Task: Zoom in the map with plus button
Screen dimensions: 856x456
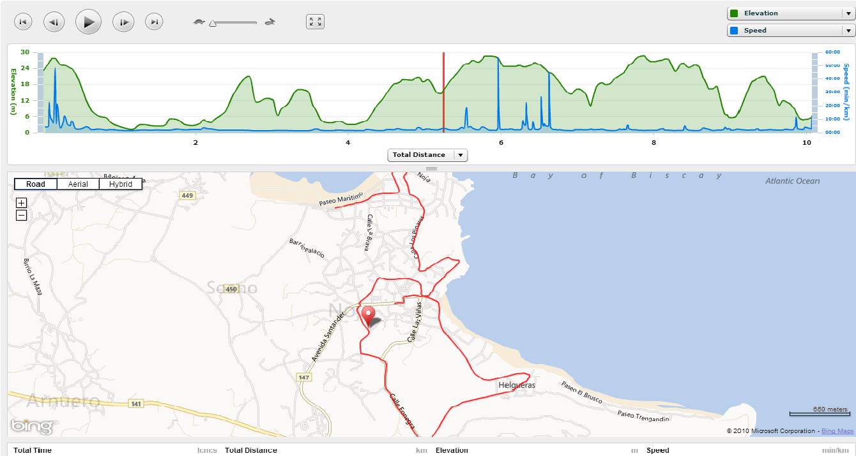Action: 22,203
